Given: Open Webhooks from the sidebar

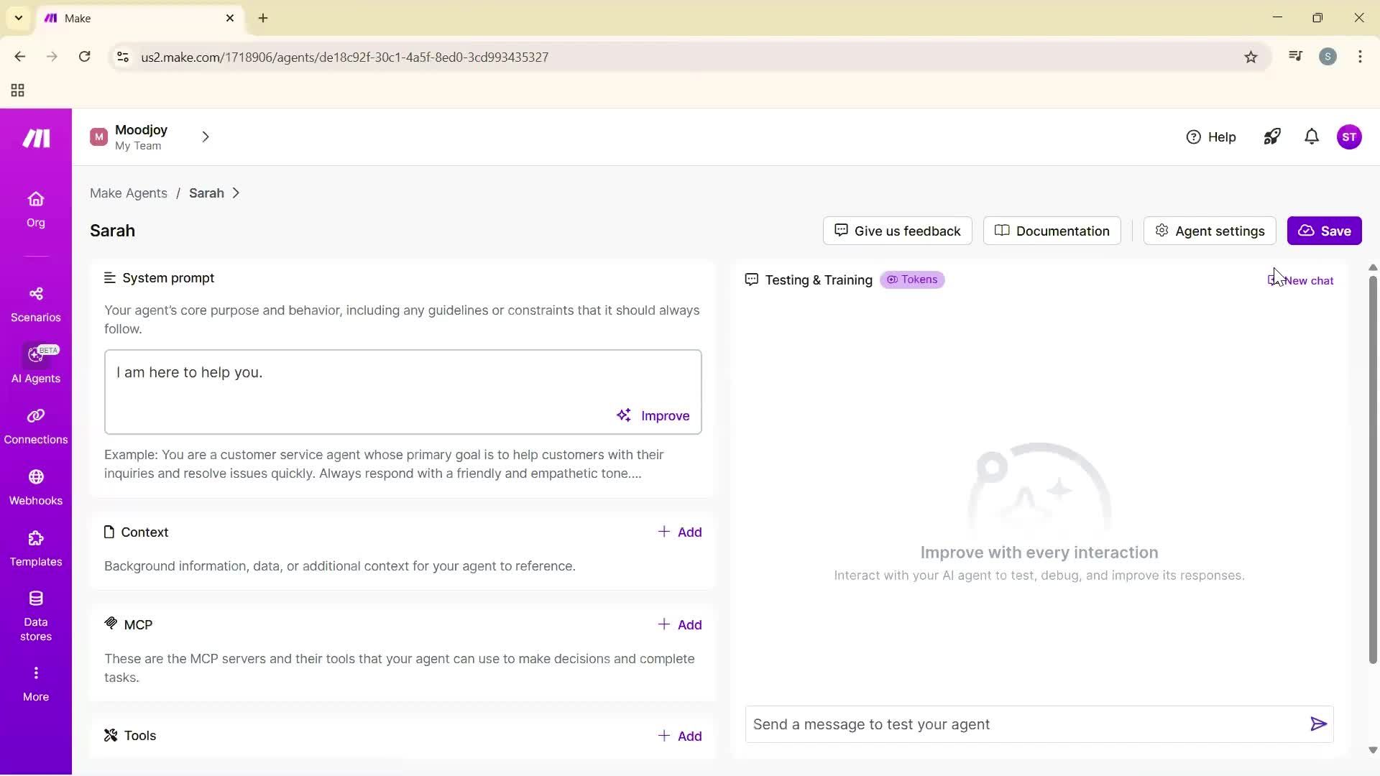Looking at the screenshot, I should point(35,487).
